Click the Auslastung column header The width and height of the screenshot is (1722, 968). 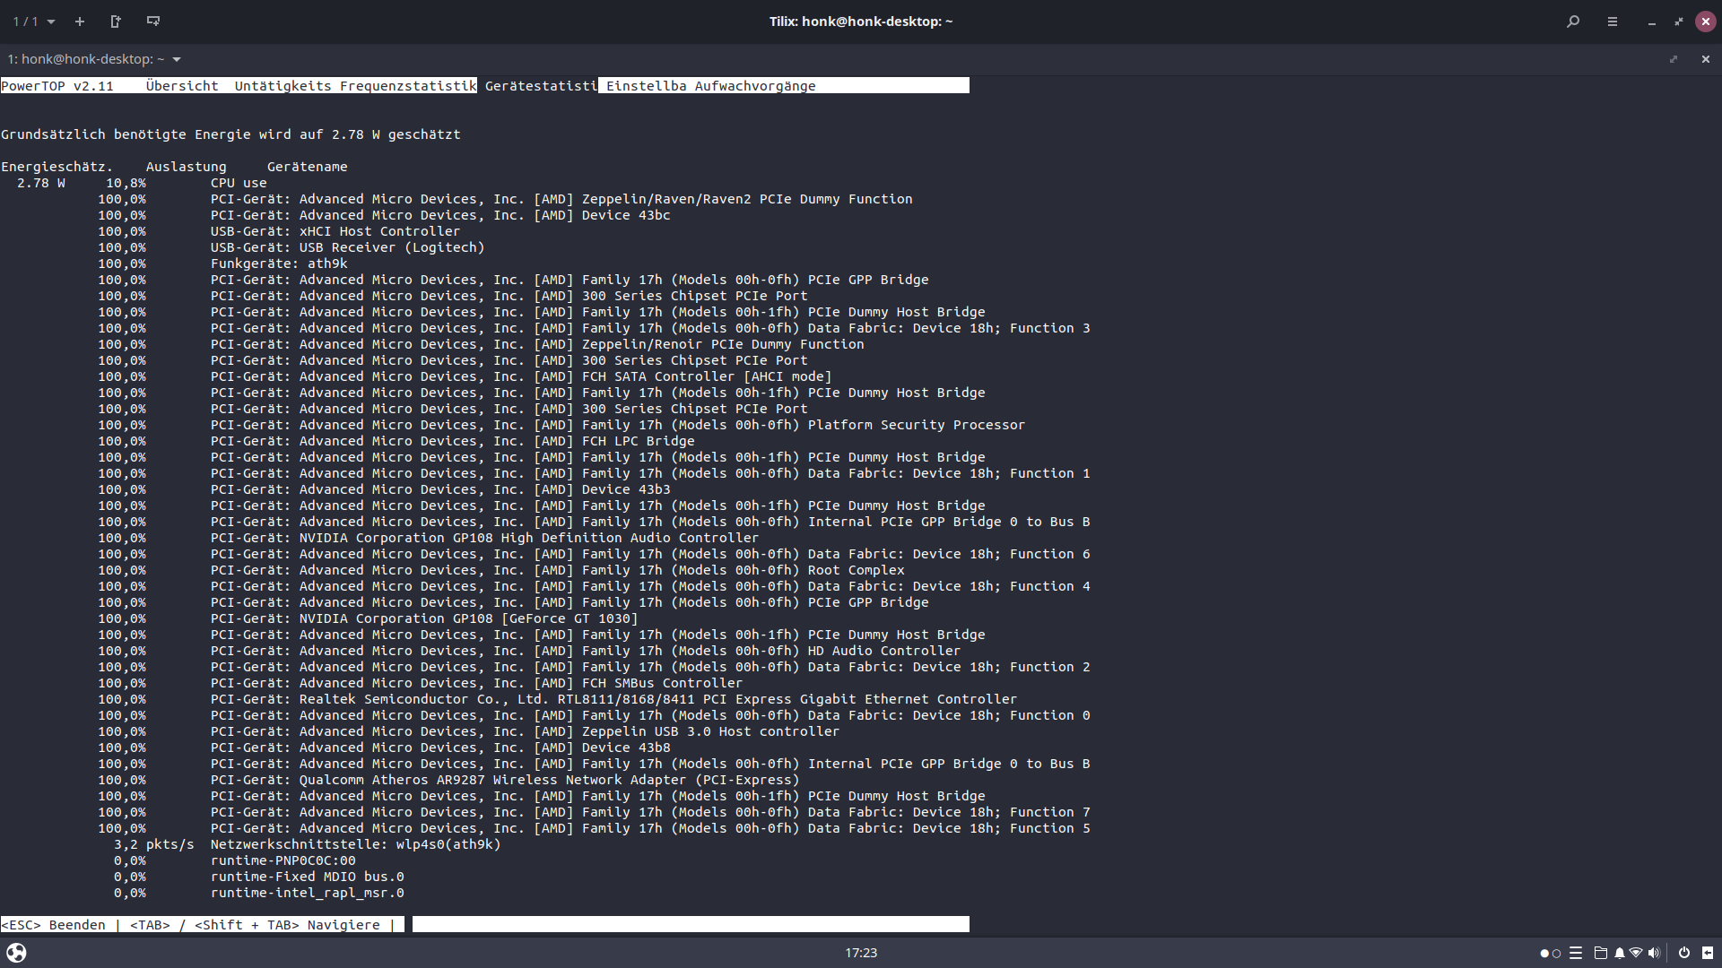point(186,167)
